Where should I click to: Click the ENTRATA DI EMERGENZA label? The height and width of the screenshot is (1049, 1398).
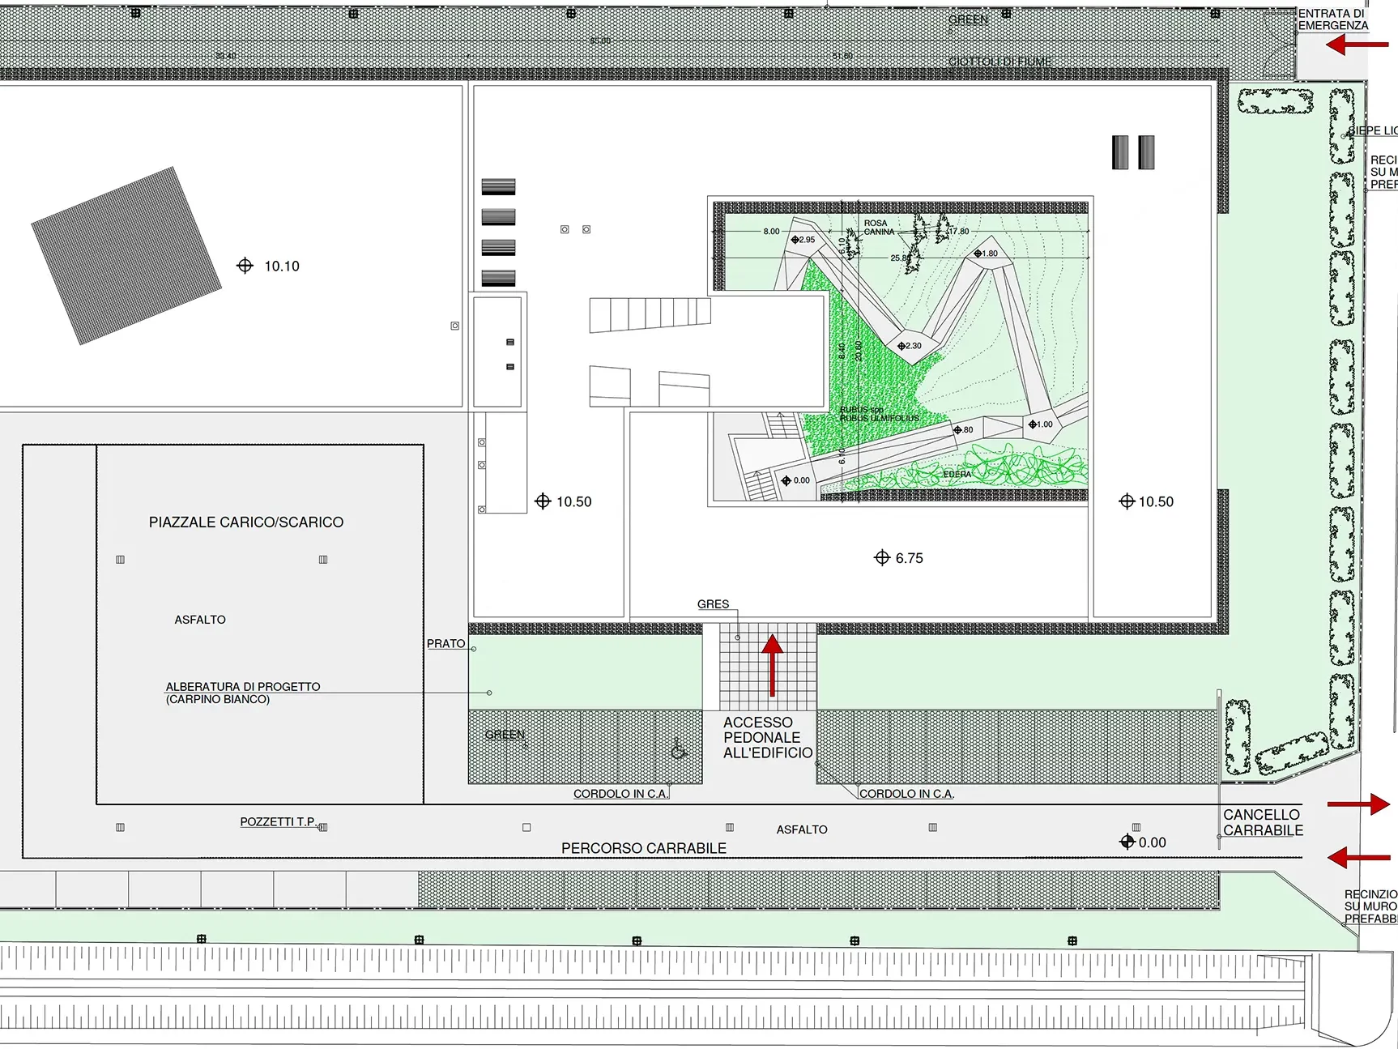click(x=1332, y=19)
